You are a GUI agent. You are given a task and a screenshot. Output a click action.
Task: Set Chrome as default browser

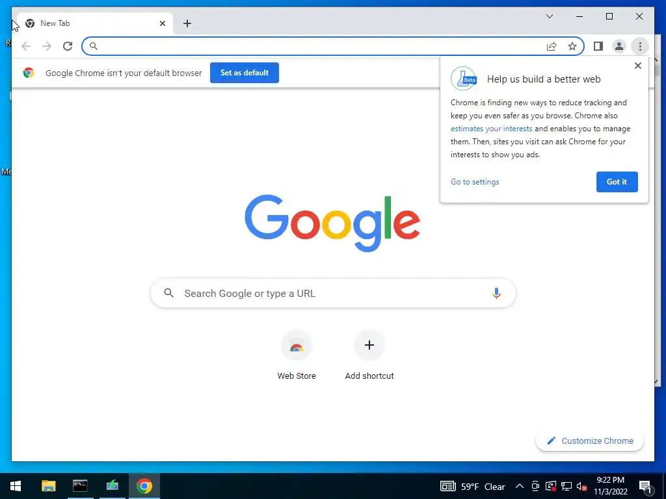pos(245,73)
